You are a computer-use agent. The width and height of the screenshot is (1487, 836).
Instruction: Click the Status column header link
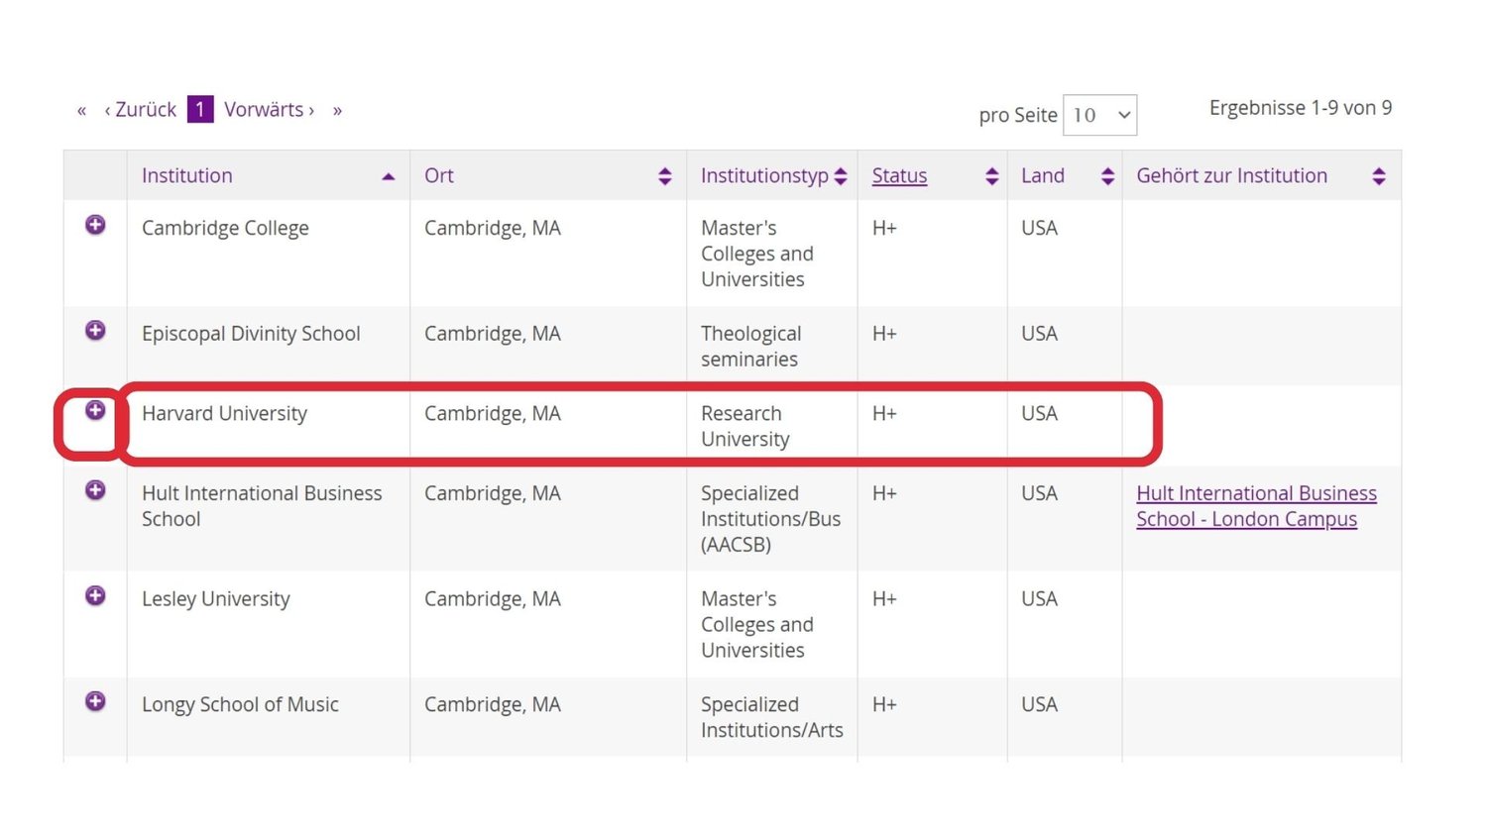click(x=898, y=175)
